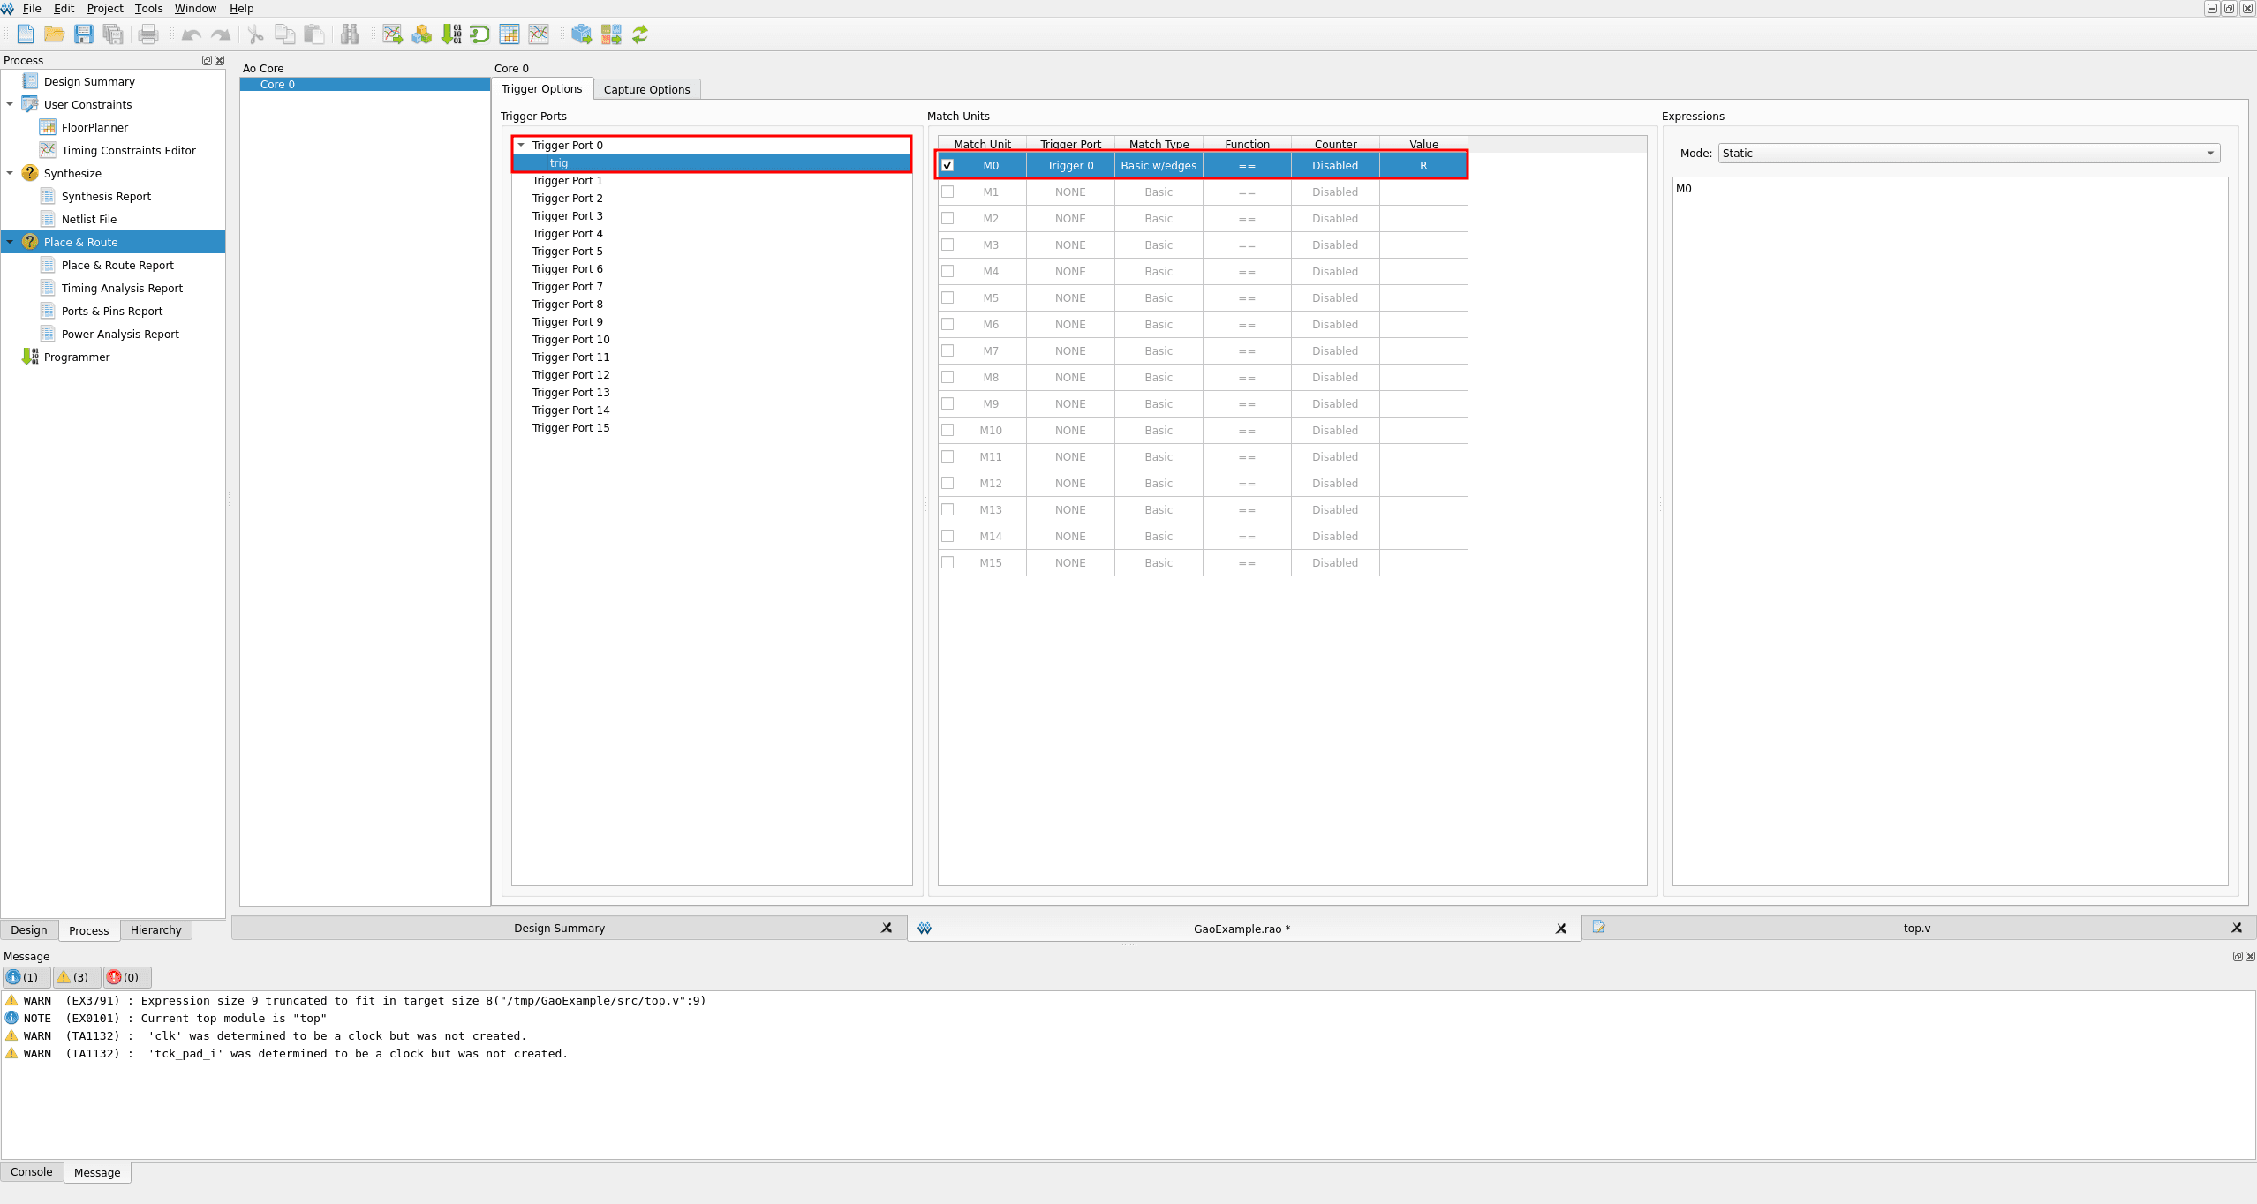Filter messages by the error count button
This screenshot has height=1204, width=2257.
[x=128, y=977]
